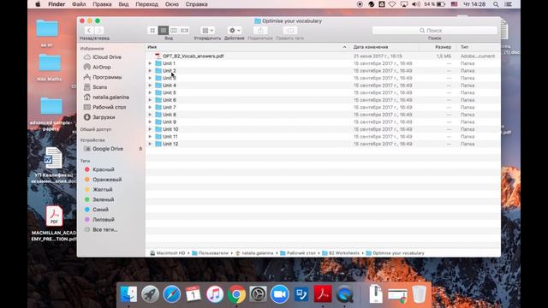This screenshot has width=548, height=308.
Task: Go back with the Back arrow
Action: tap(89, 31)
